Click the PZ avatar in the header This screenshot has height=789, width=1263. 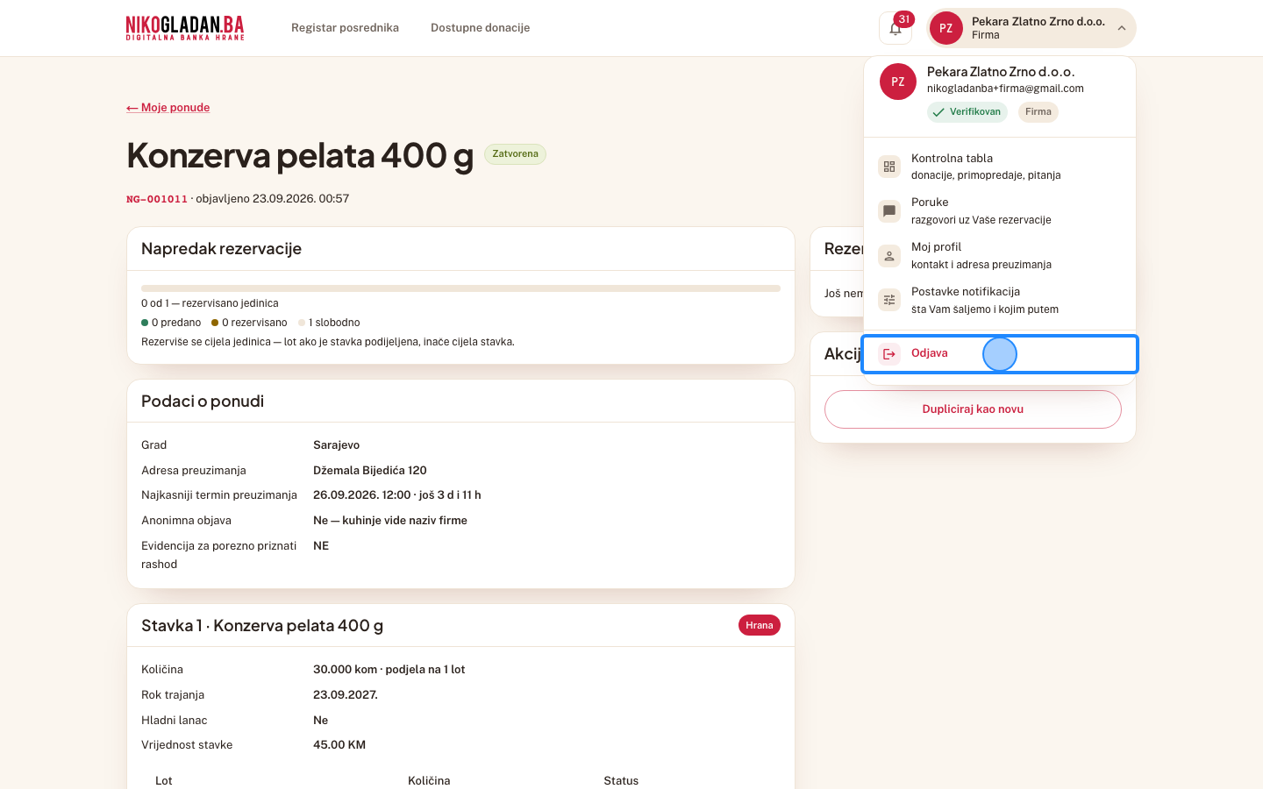[x=945, y=28]
